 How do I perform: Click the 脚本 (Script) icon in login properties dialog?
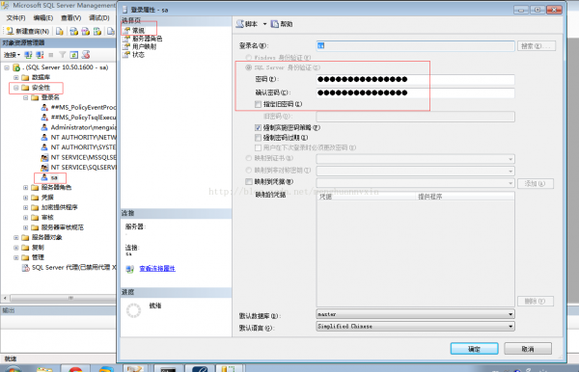[240, 24]
